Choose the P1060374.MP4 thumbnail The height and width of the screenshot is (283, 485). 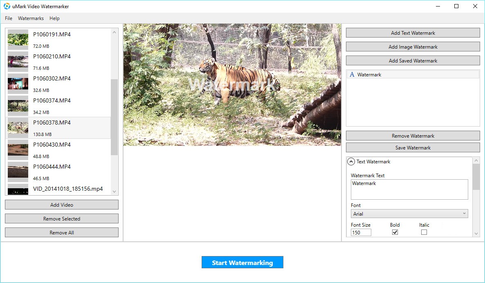[18, 105]
